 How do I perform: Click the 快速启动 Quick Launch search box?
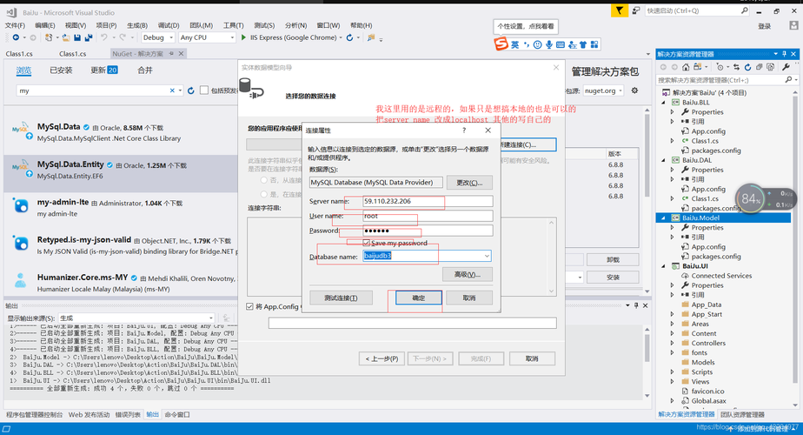point(697,10)
